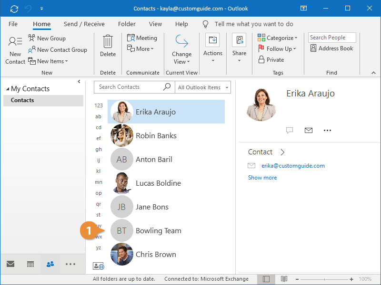Switch to Normal view in status bar
The image size is (381, 285).
pyautogui.click(x=266, y=279)
